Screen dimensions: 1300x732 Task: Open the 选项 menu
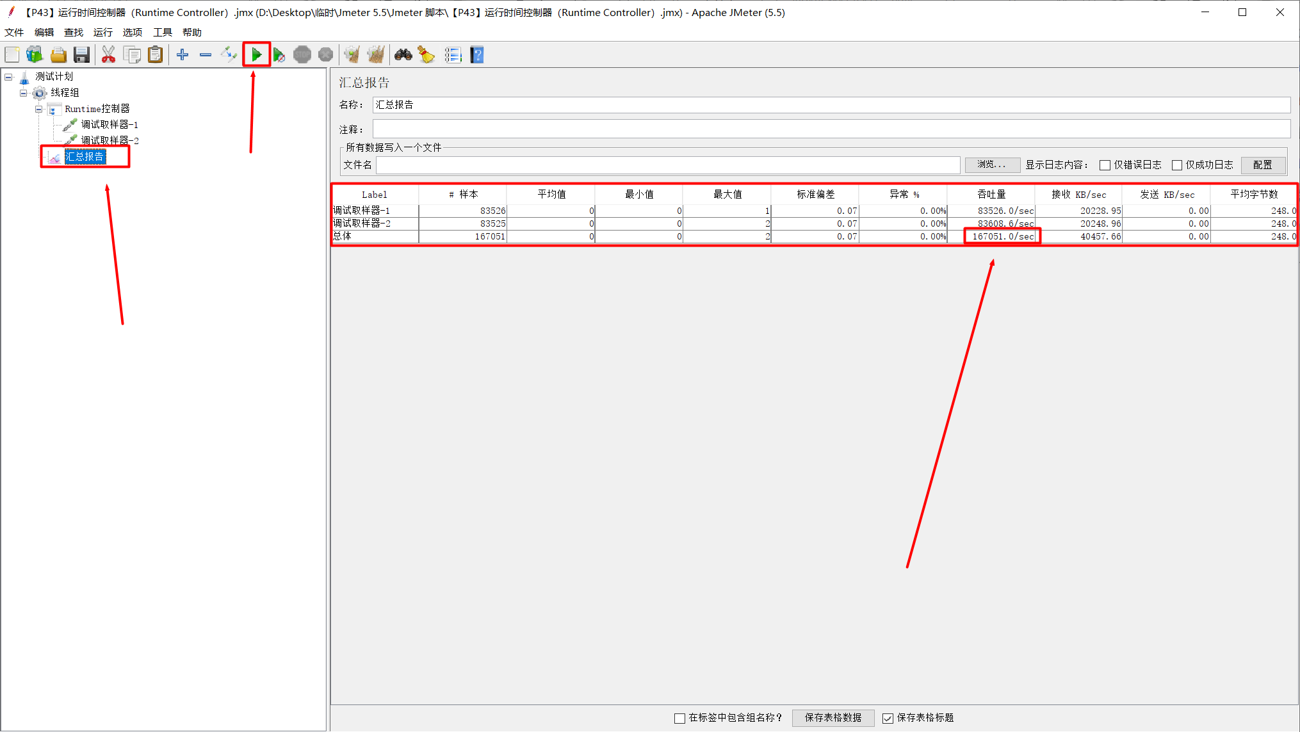coord(132,32)
